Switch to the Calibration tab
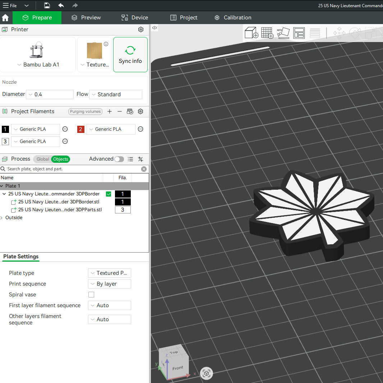Image resolution: width=383 pixels, height=383 pixels. (x=233, y=18)
